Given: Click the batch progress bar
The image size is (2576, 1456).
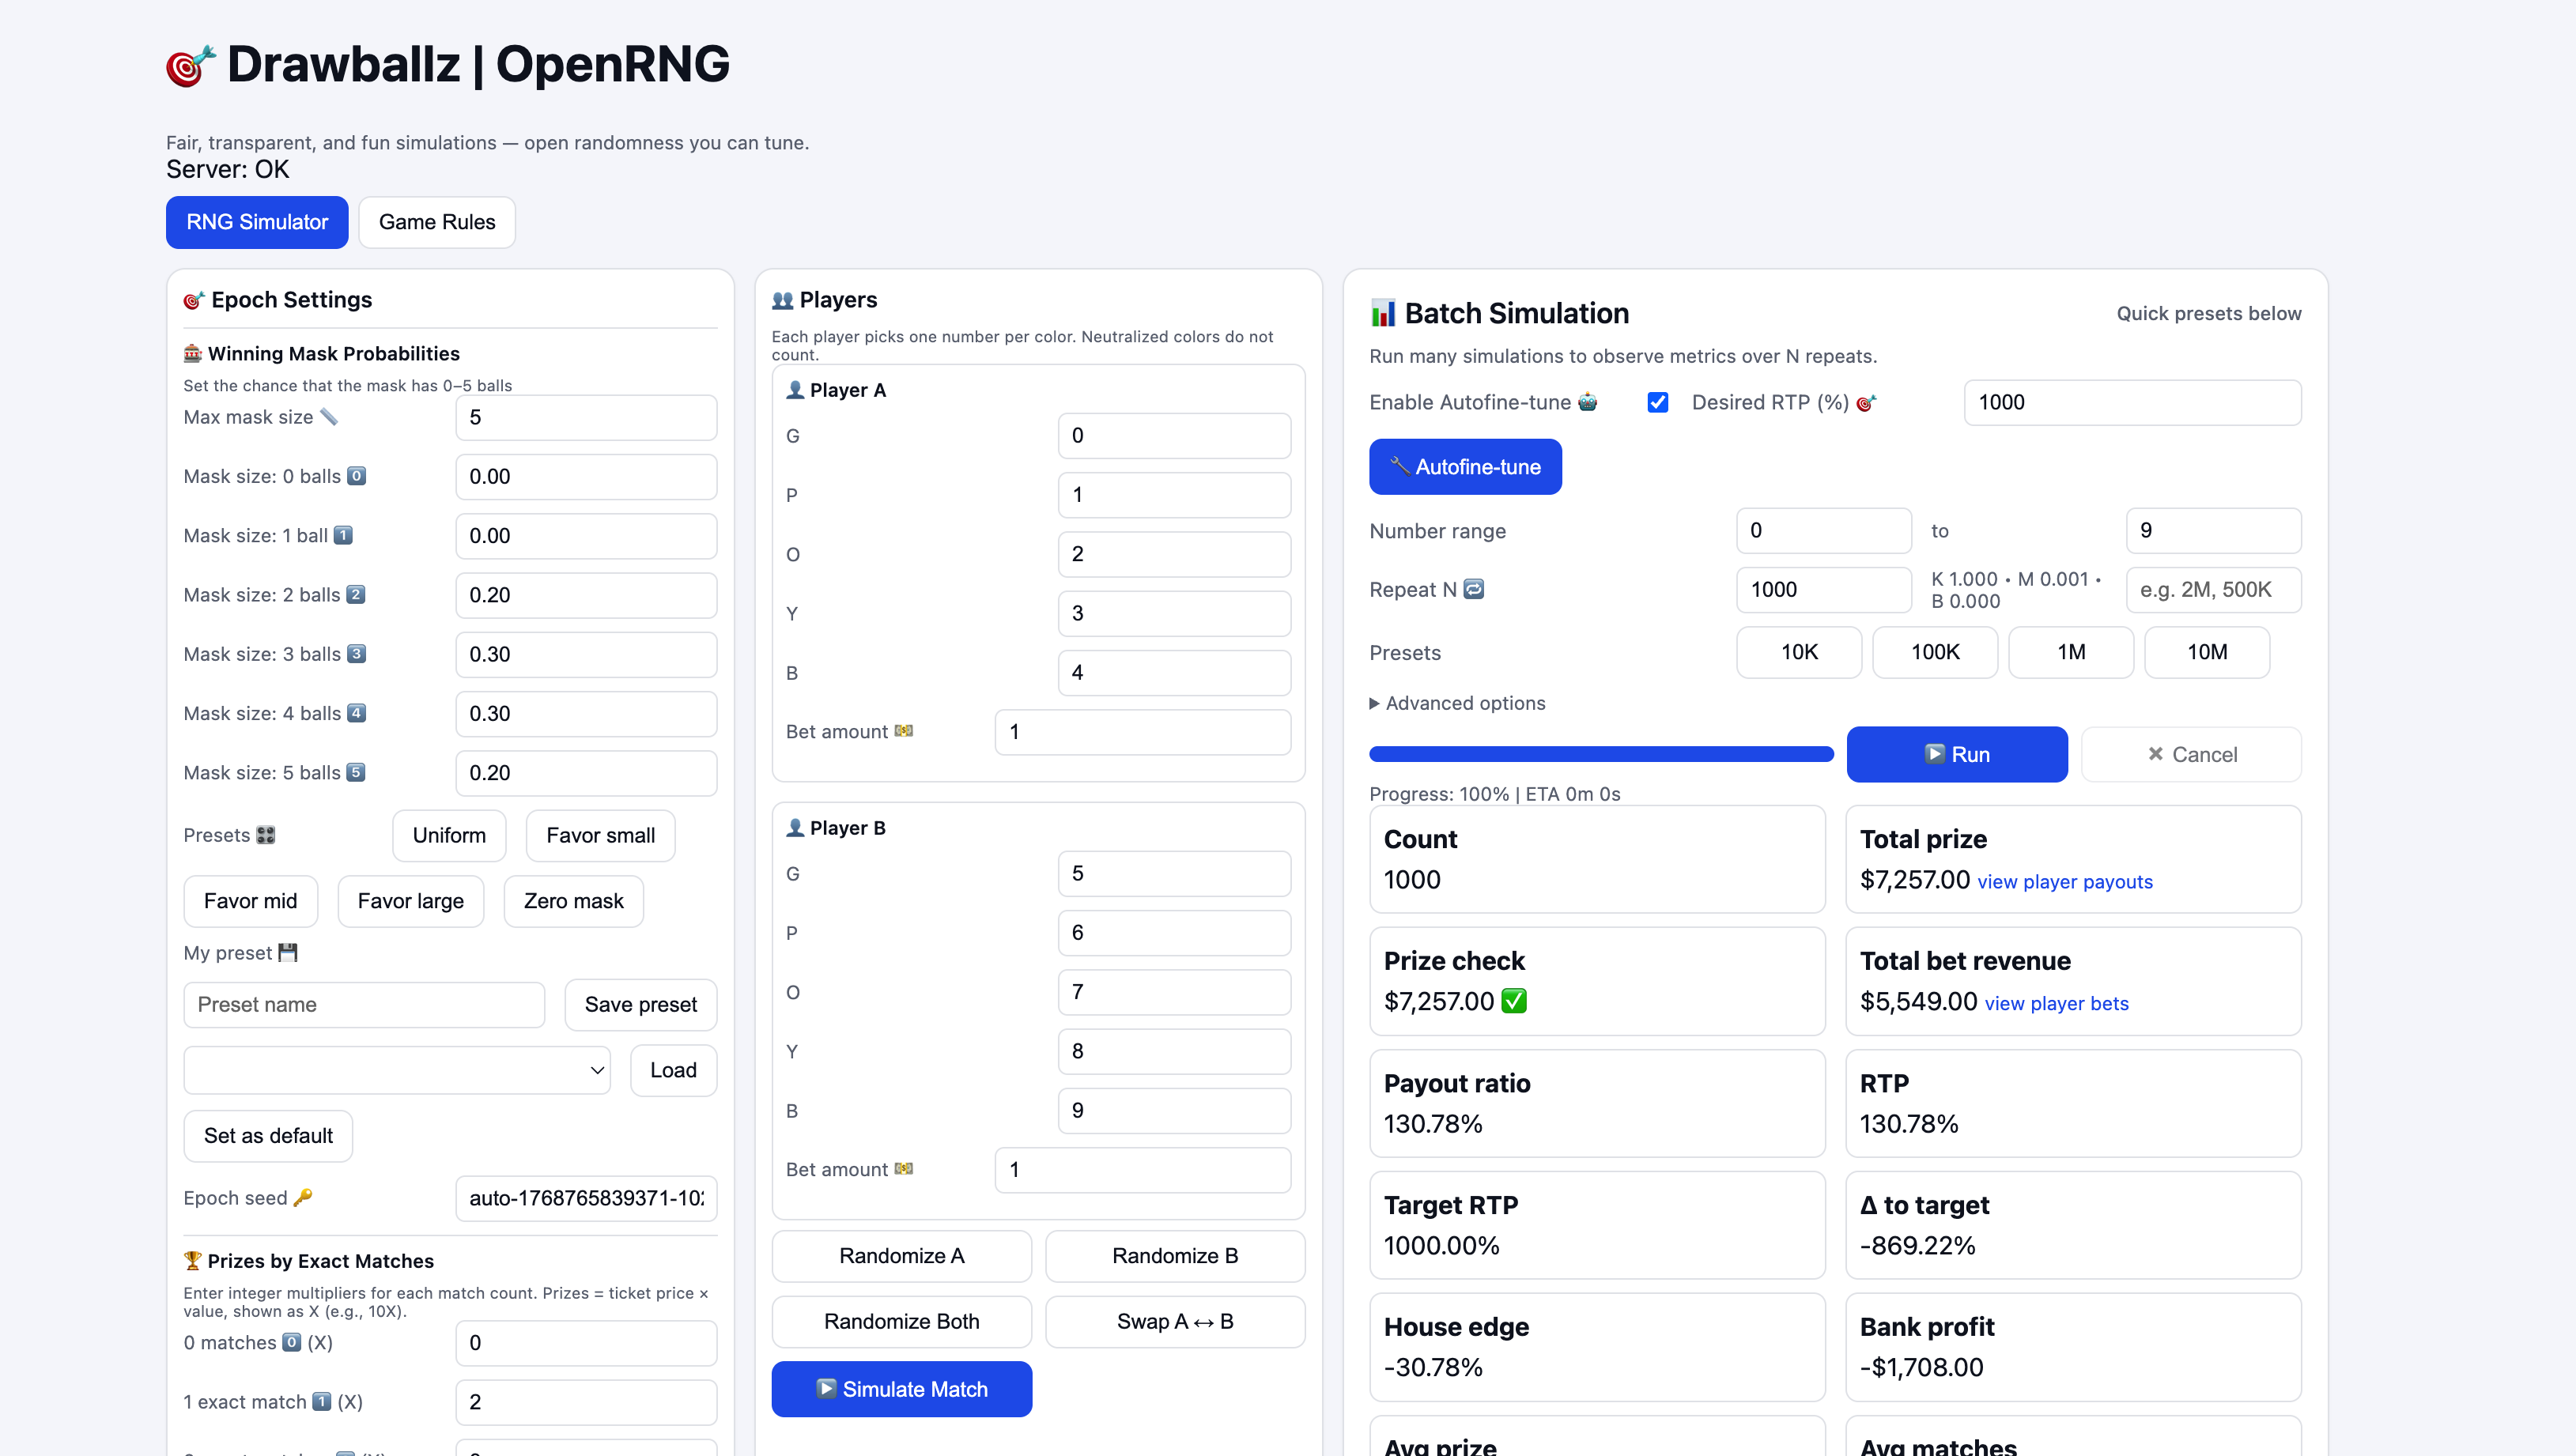Looking at the screenshot, I should pyautogui.click(x=1600, y=754).
